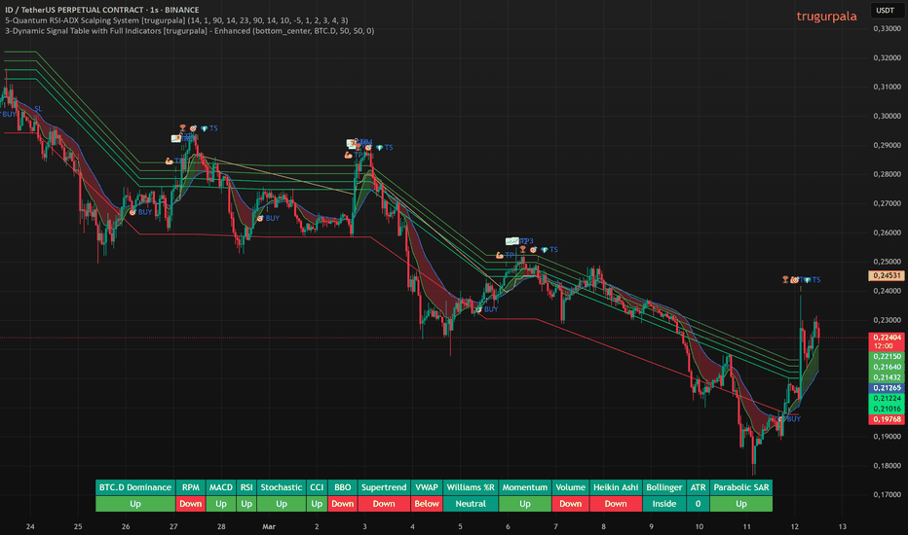Click the trugurpala author name

826,17
